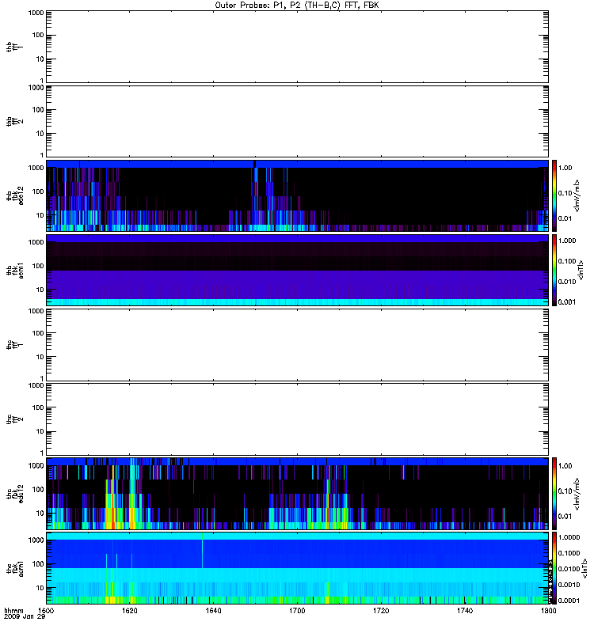This screenshot has height=633, width=594.
Task: Click the thb fff 2 panel axis label
Action: (14, 122)
